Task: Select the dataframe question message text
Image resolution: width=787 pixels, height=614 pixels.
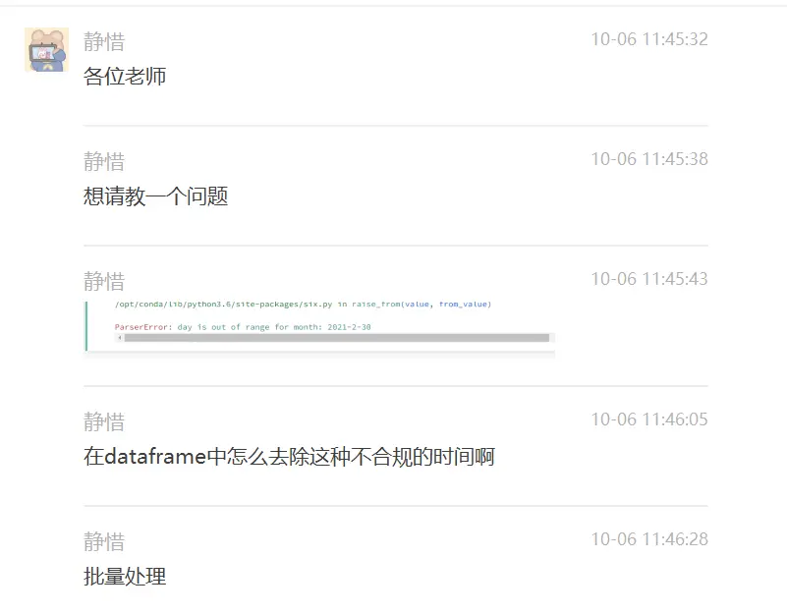Action: tap(289, 457)
